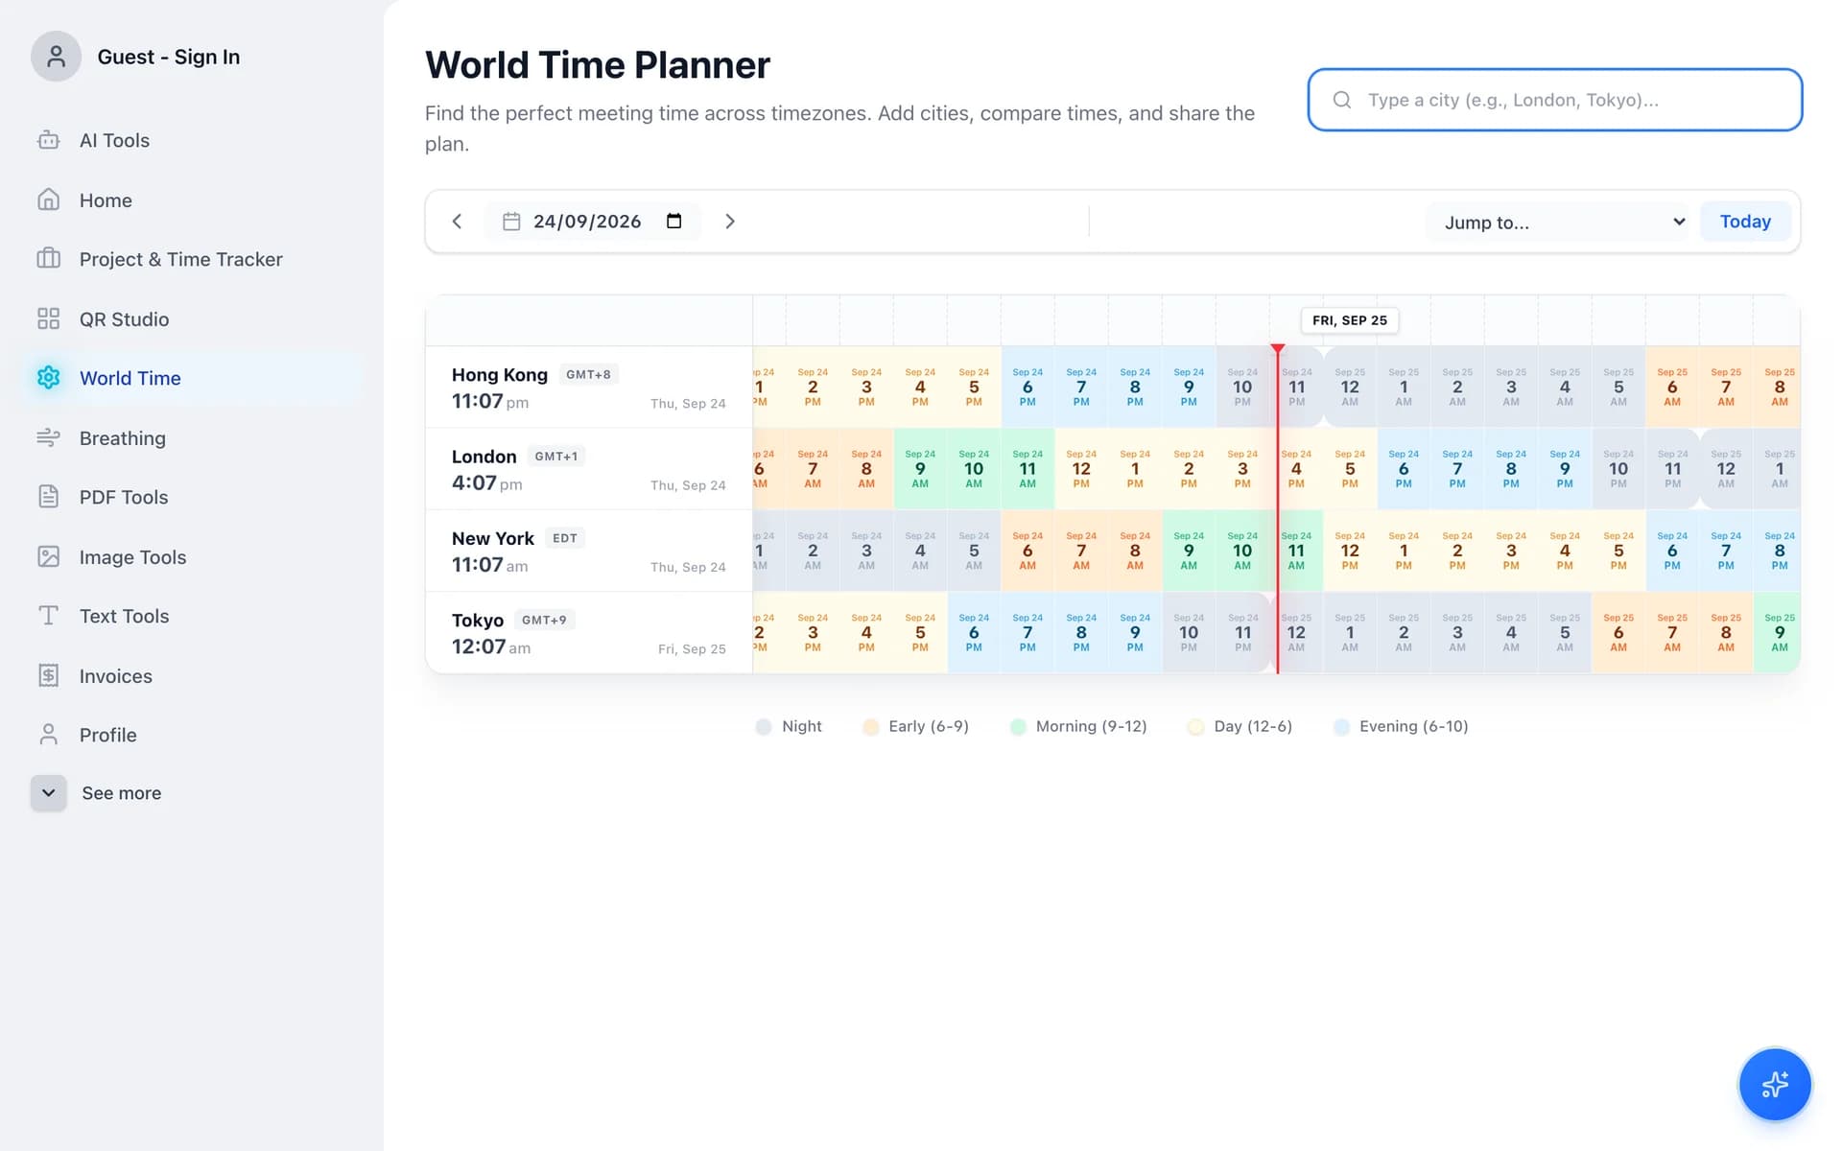Viewport: 1842px width, 1151px height.
Task: Select Breathing in the sidebar
Action: [x=123, y=437]
